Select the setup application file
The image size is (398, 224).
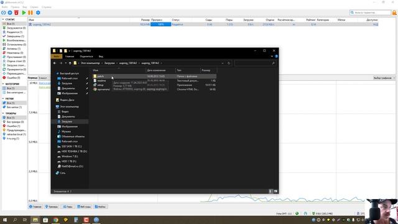[100, 85]
